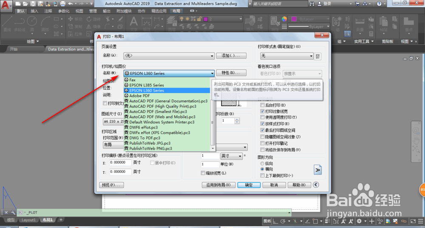Click the Arc tool in the ribbon
Image resolution: width=425 pixels, height=228 pixels.
tap(45, 23)
